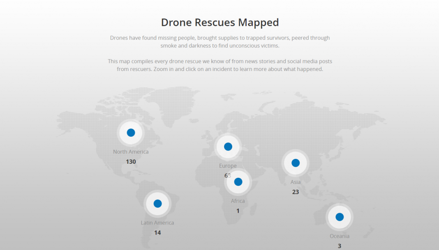The width and height of the screenshot is (439, 250).
Task: Click the Africa label text
Action: click(238, 201)
